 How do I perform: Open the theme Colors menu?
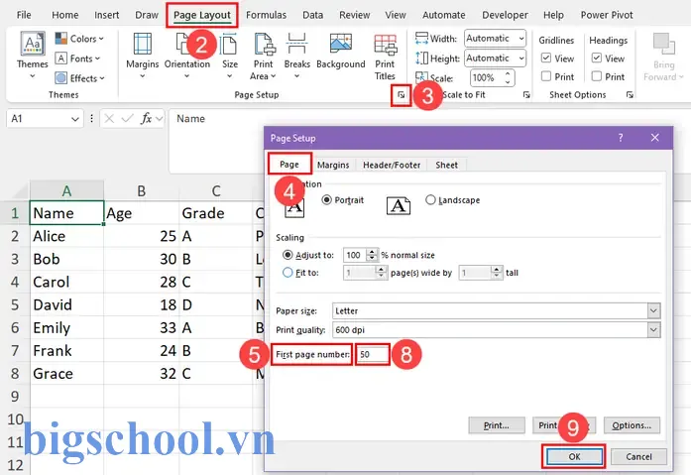click(x=79, y=39)
